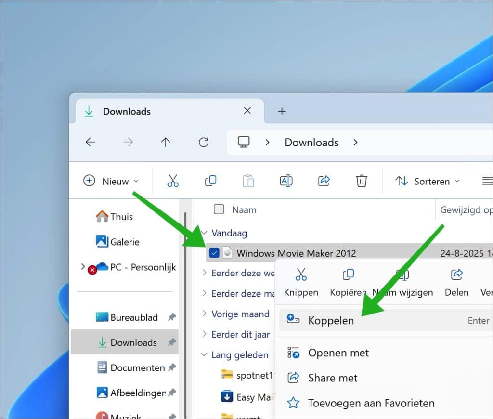The image size is (493, 419).
Task: Click the This PC monitor icon in address bar
Action: (244, 142)
